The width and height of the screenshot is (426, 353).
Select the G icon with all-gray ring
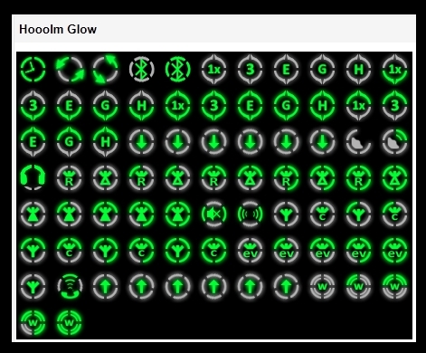pos(323,70)
